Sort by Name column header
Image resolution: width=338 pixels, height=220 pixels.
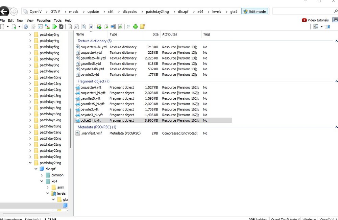pos(91,34)
